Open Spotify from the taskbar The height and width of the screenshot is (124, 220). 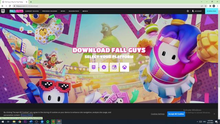click(x=48, y=122)
